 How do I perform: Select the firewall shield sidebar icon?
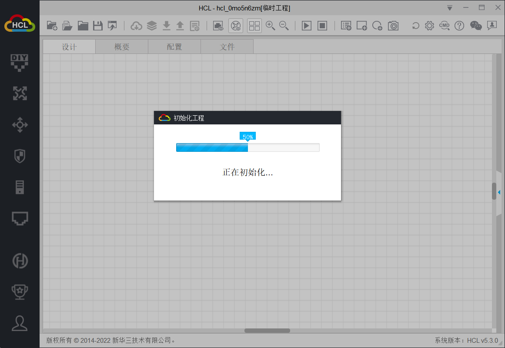coord(20,156)
